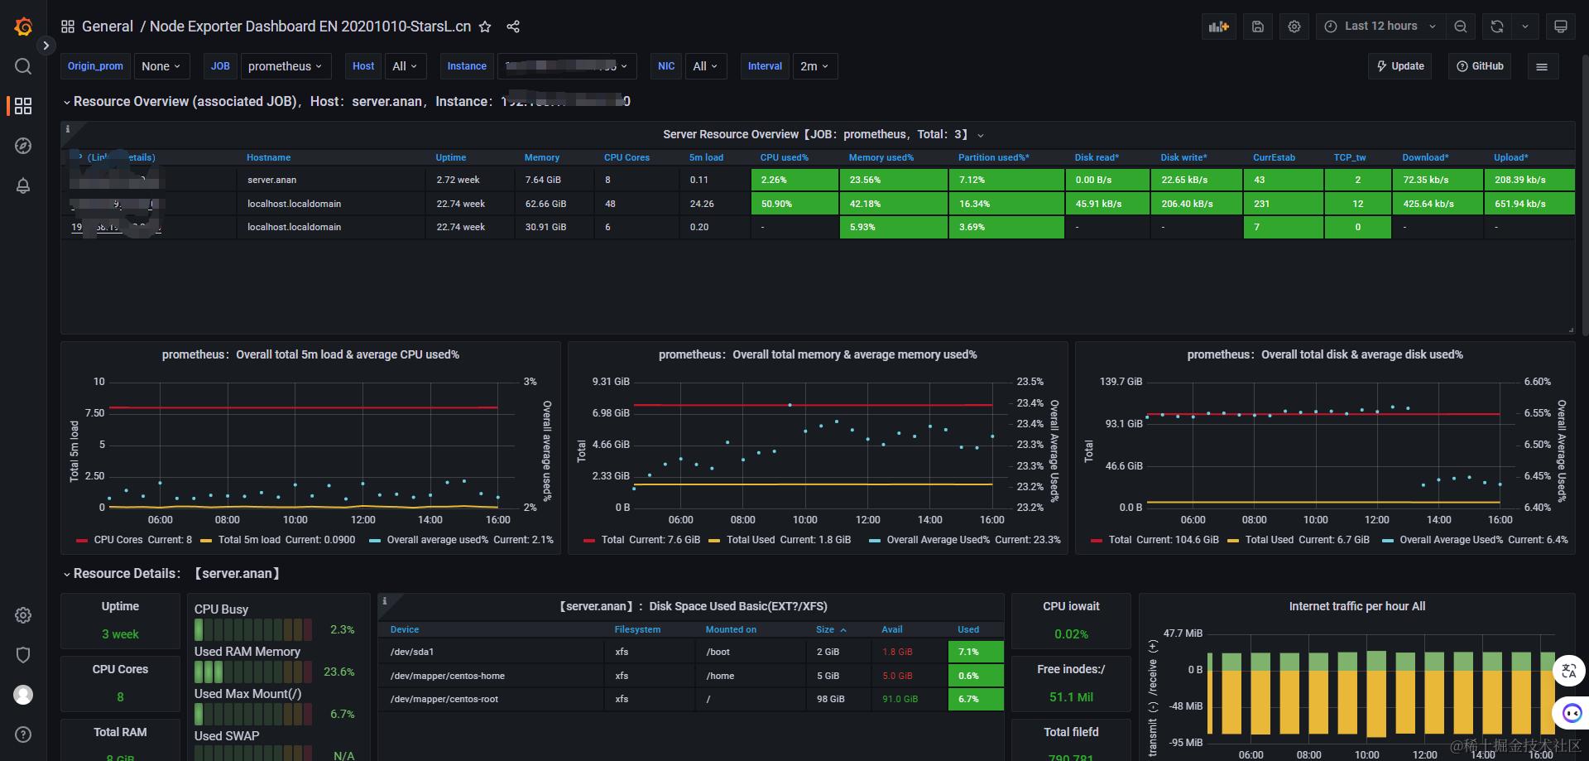Open the Configuration gear in sidebar
The width and height of the screenshot is (1589, 761).
23,615
